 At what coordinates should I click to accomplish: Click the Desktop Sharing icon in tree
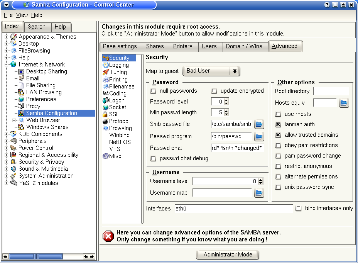21,71
